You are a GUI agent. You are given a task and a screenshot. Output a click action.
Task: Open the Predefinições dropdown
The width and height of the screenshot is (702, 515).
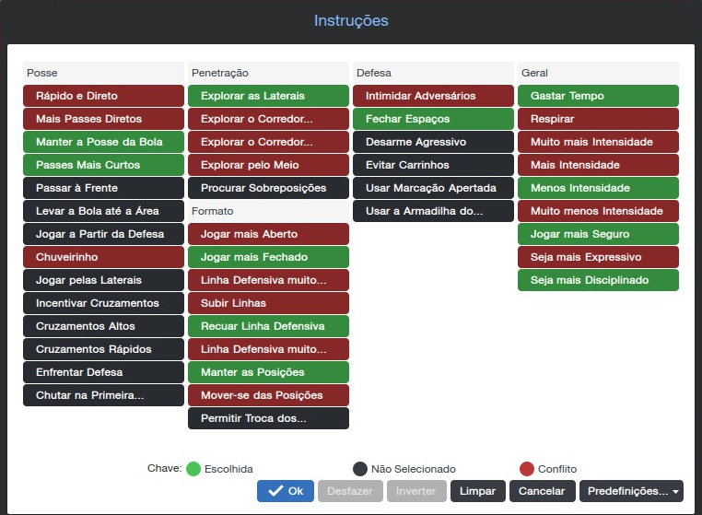click(x=631, y=491)
